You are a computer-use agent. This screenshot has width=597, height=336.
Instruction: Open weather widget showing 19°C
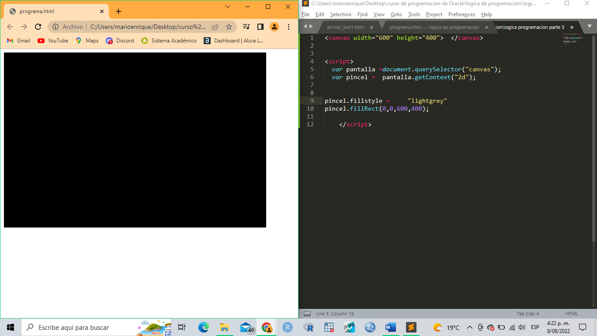[x=446, y=327]
